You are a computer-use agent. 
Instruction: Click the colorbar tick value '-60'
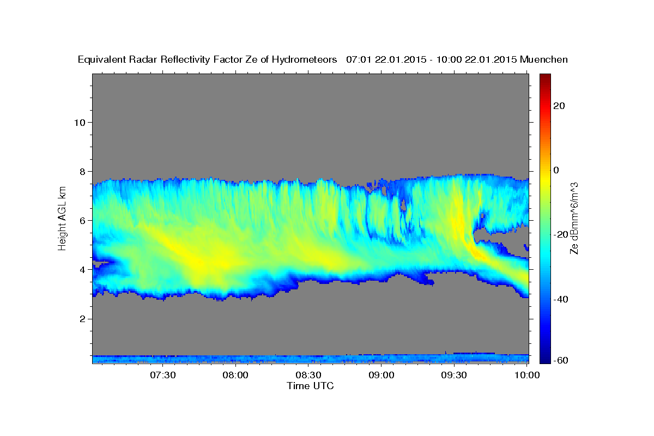[561, 360]
